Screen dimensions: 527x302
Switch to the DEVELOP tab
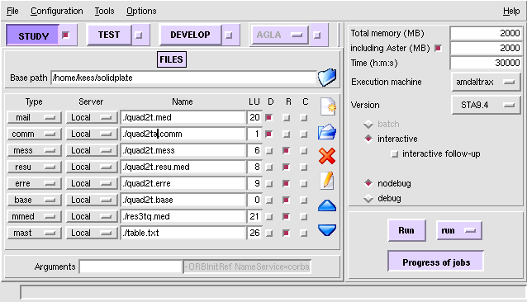tap(190, 35)
